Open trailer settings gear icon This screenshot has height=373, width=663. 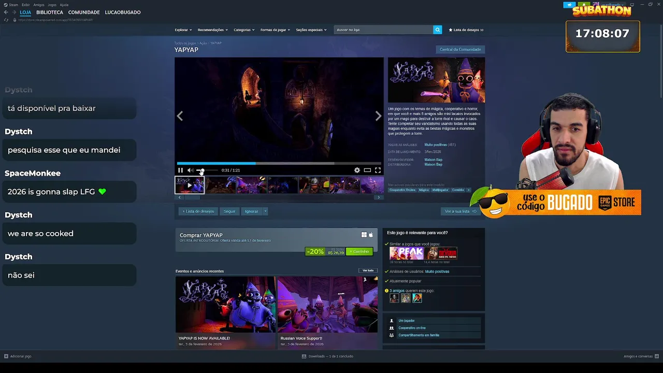coord(357,170)
